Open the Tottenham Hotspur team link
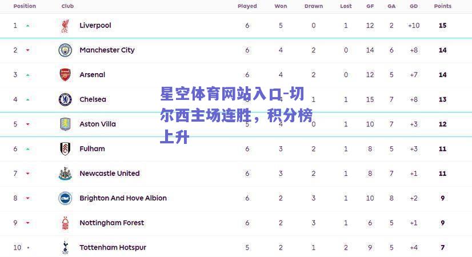The width and height of the screenshot is (472, 257). tap(113, 247)
